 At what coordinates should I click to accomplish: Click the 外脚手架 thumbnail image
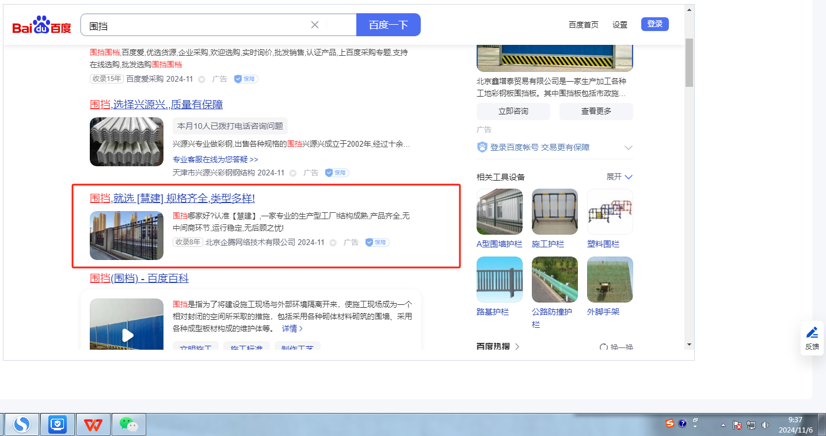coord(610,280)
